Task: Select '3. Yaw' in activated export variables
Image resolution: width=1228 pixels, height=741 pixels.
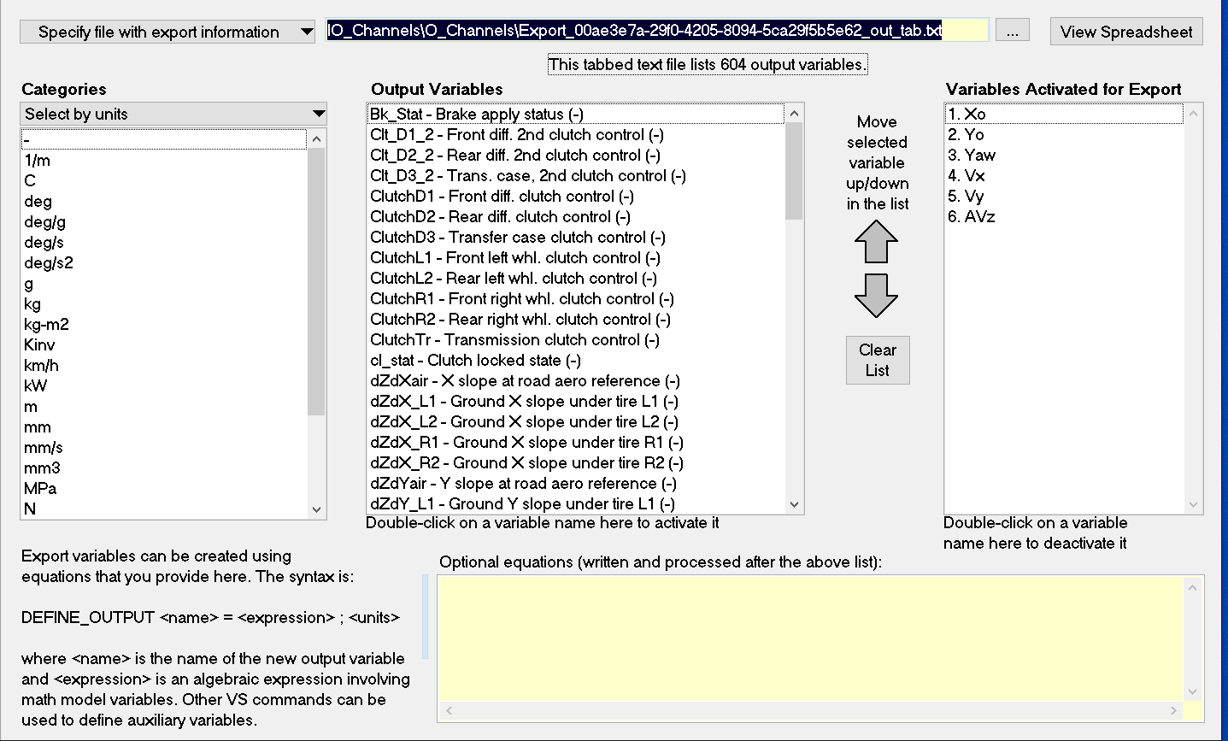Action: click(1064, 155)
